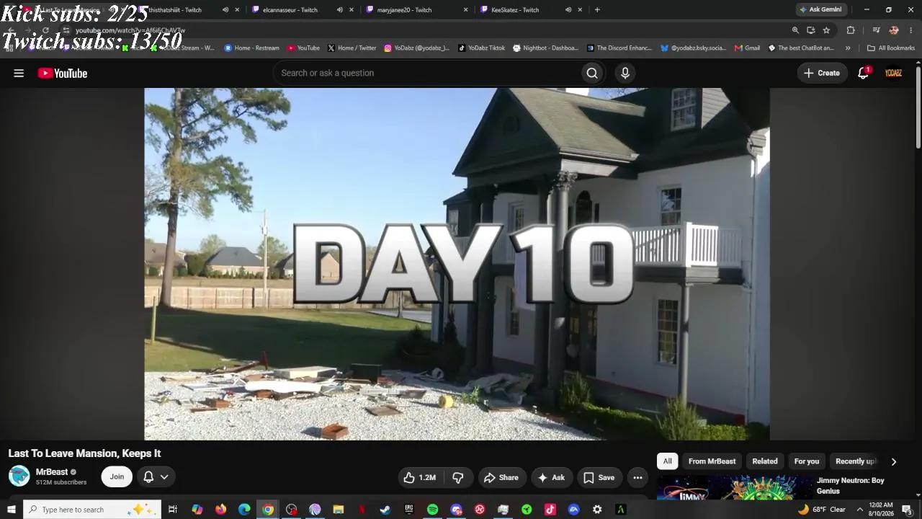
Task: Like the video with 1.2M likes
Action: pyautogui.click(x=419, y=477)
